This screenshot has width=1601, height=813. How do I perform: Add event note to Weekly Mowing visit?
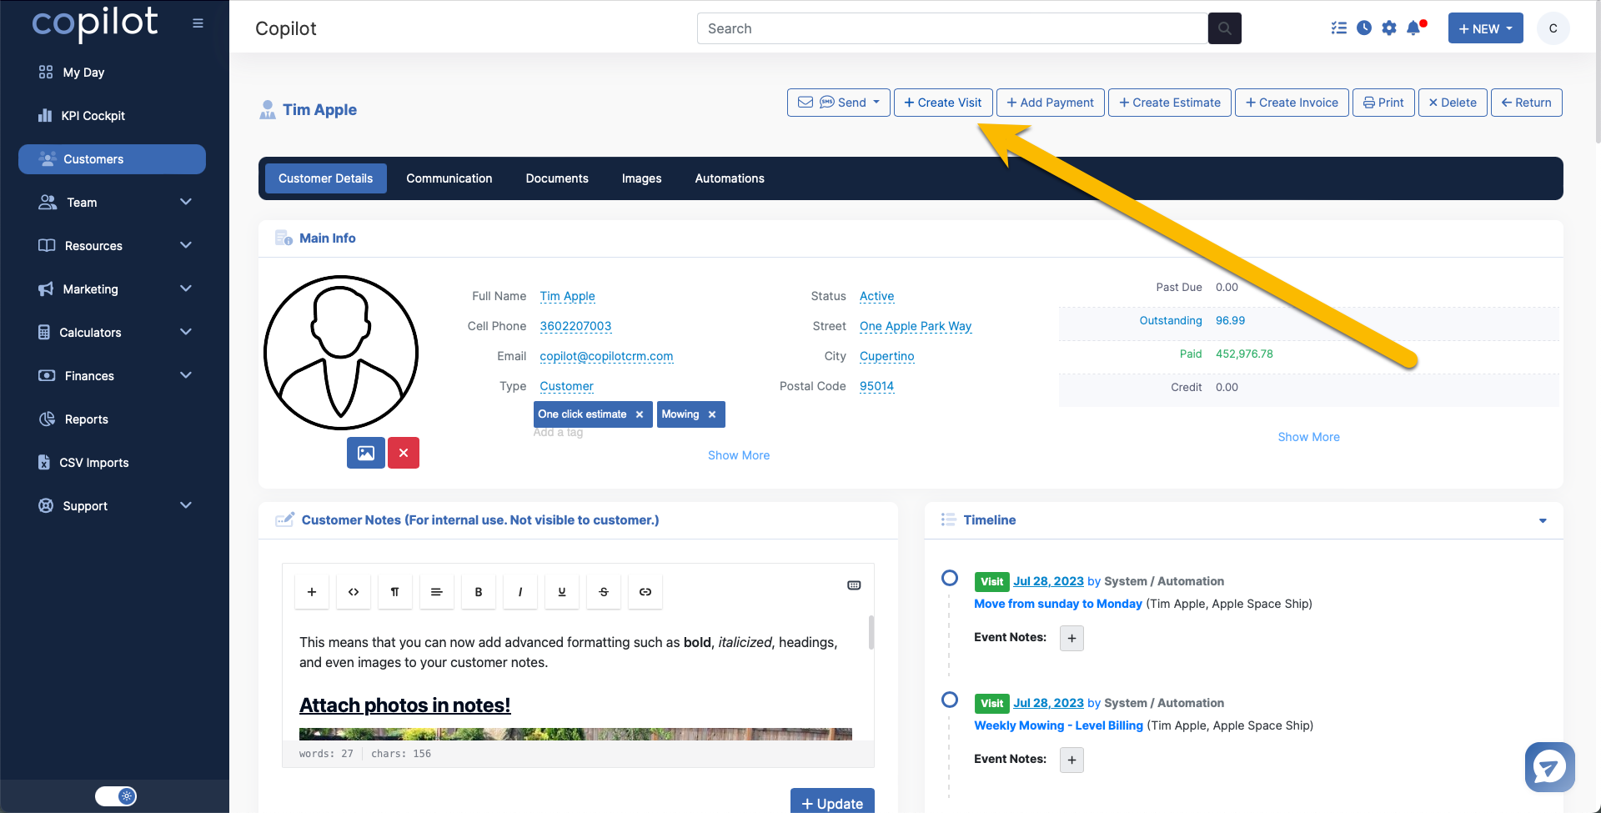pyautogui.click(x=1072, y=760)
